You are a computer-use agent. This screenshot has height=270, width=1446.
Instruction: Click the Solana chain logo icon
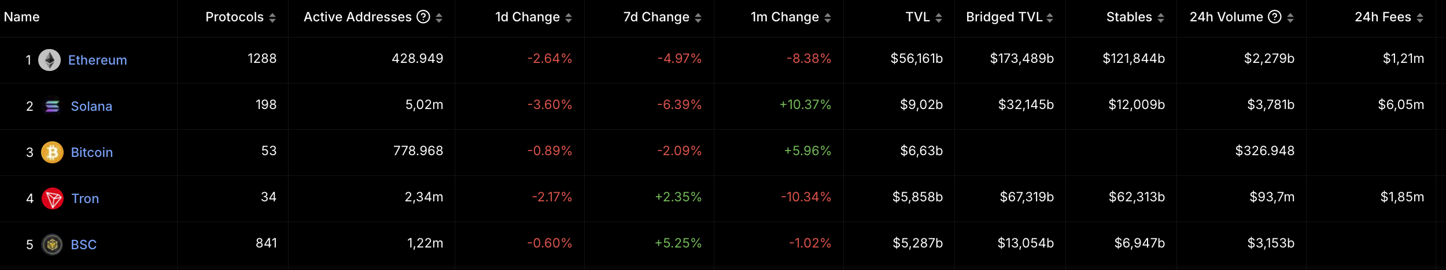(x=52, y=106)
